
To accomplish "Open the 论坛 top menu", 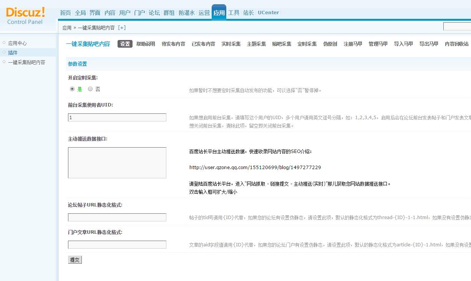I will coord(154,13).
